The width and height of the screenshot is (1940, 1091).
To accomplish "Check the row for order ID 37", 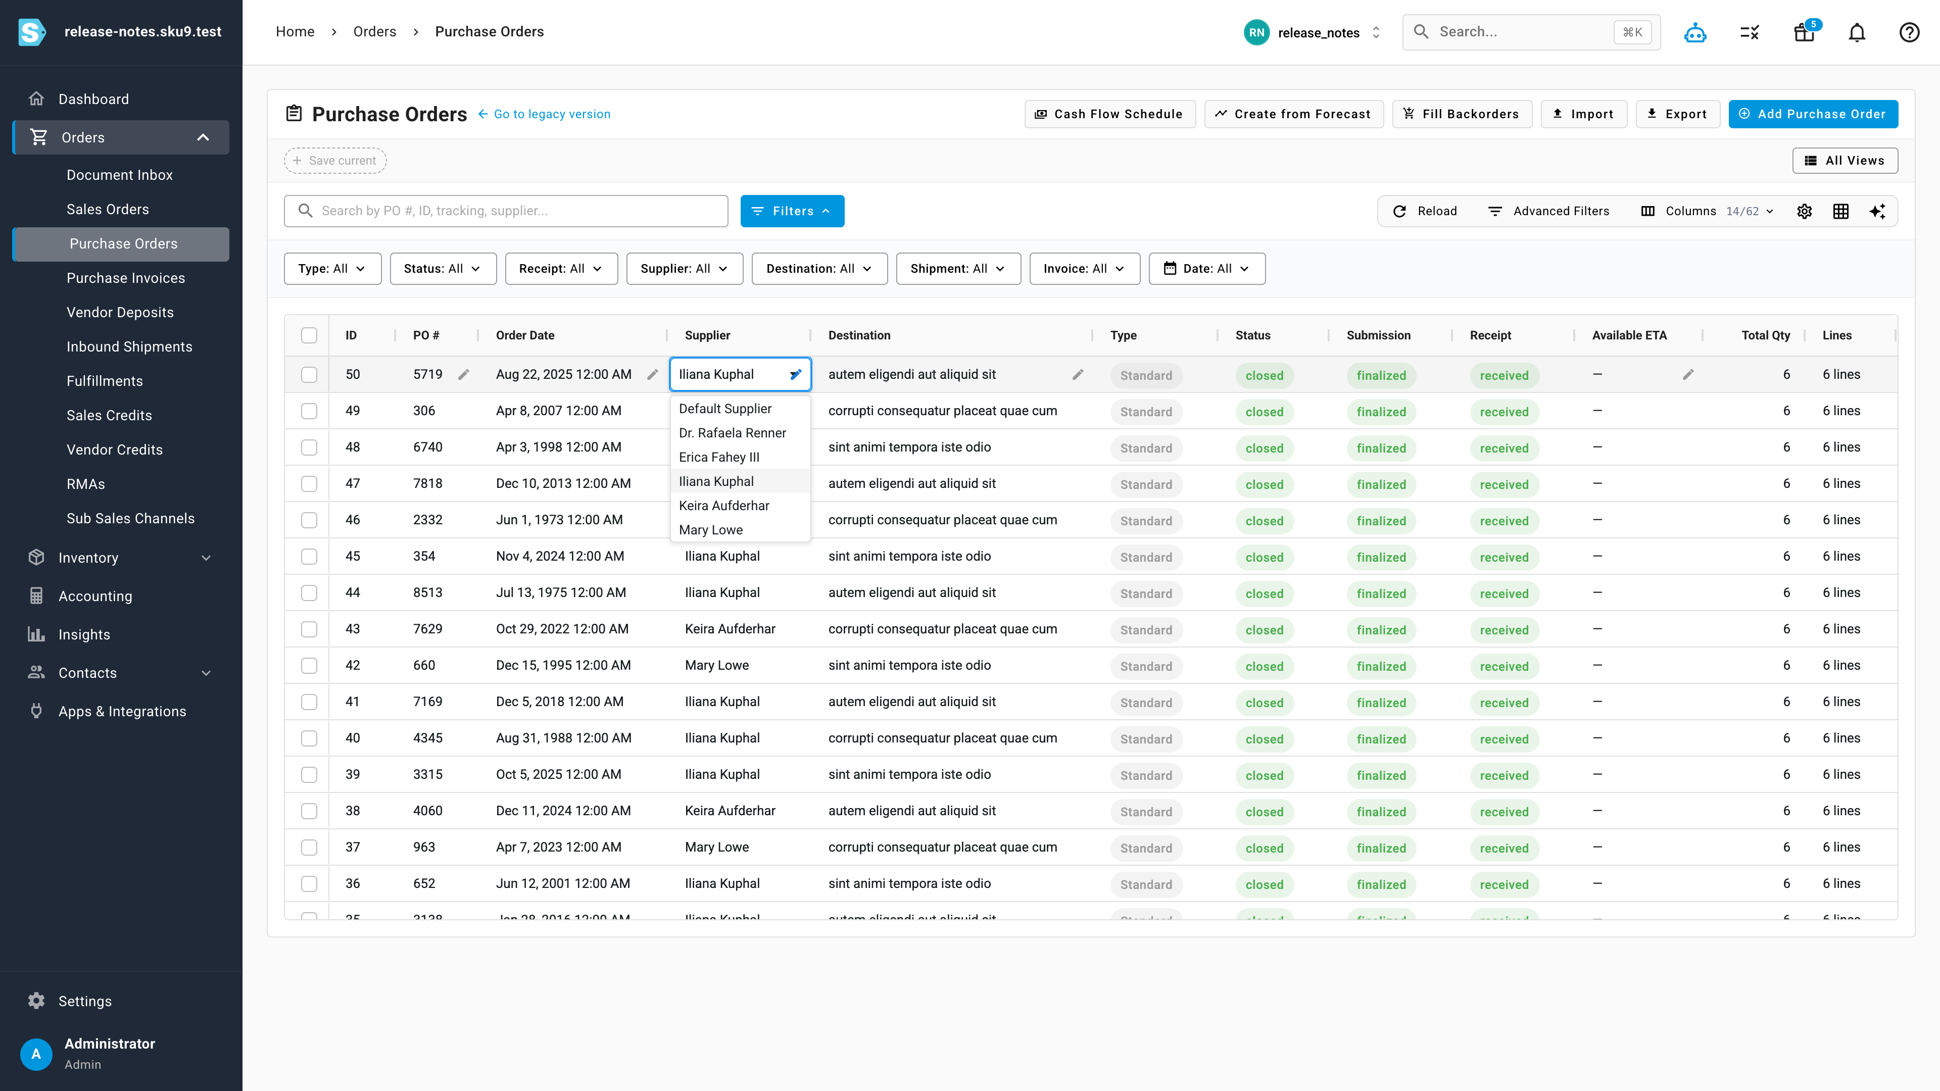I will tap(310, 848).
